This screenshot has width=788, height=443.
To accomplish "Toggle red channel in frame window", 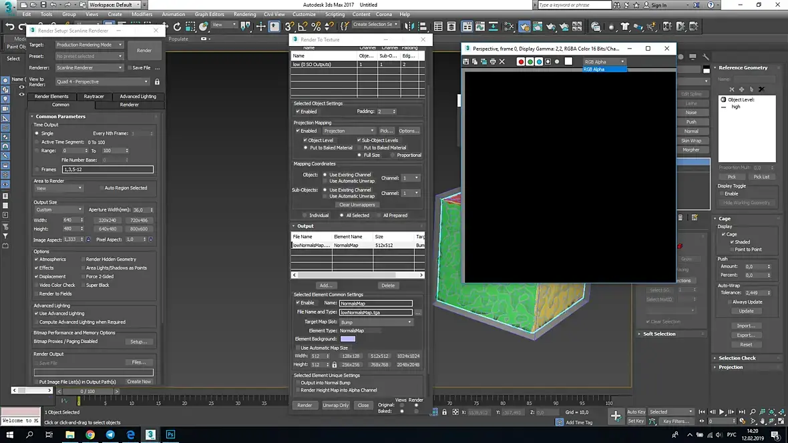I will pyautogui.click(x=521, y=62).
